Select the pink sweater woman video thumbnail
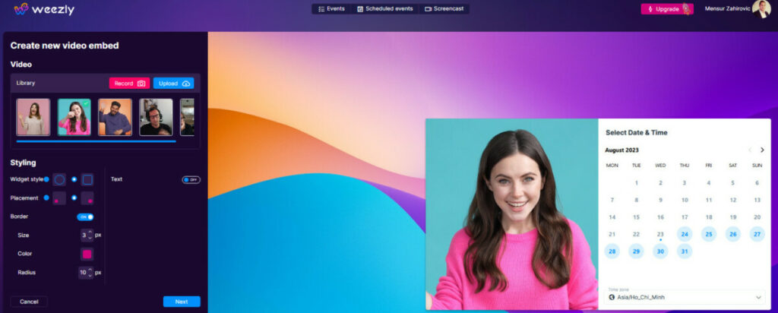The image size is (778, 313). [74, 117]
